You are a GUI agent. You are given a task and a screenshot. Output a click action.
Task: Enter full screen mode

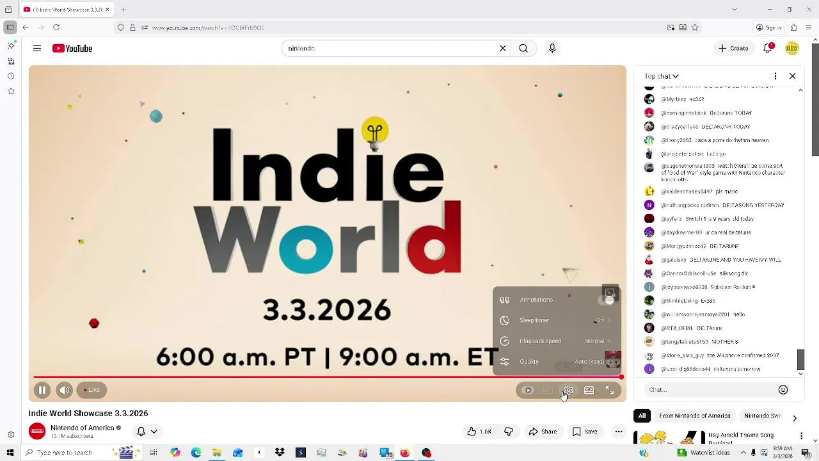pos(610,390)
